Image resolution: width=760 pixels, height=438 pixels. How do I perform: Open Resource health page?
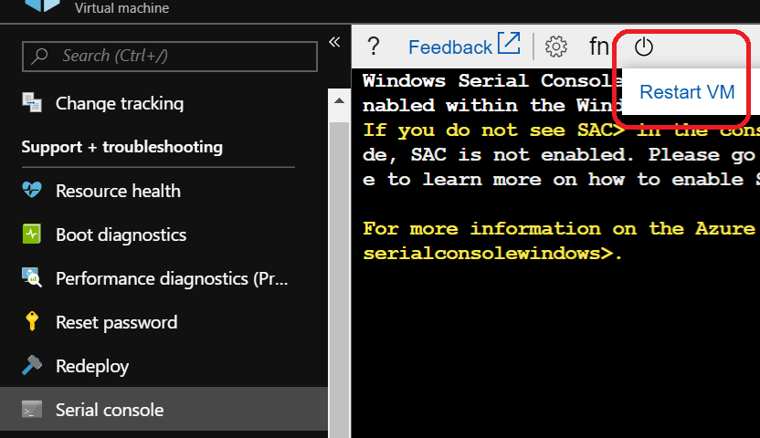pyautogui.click(x=118, y=191)
